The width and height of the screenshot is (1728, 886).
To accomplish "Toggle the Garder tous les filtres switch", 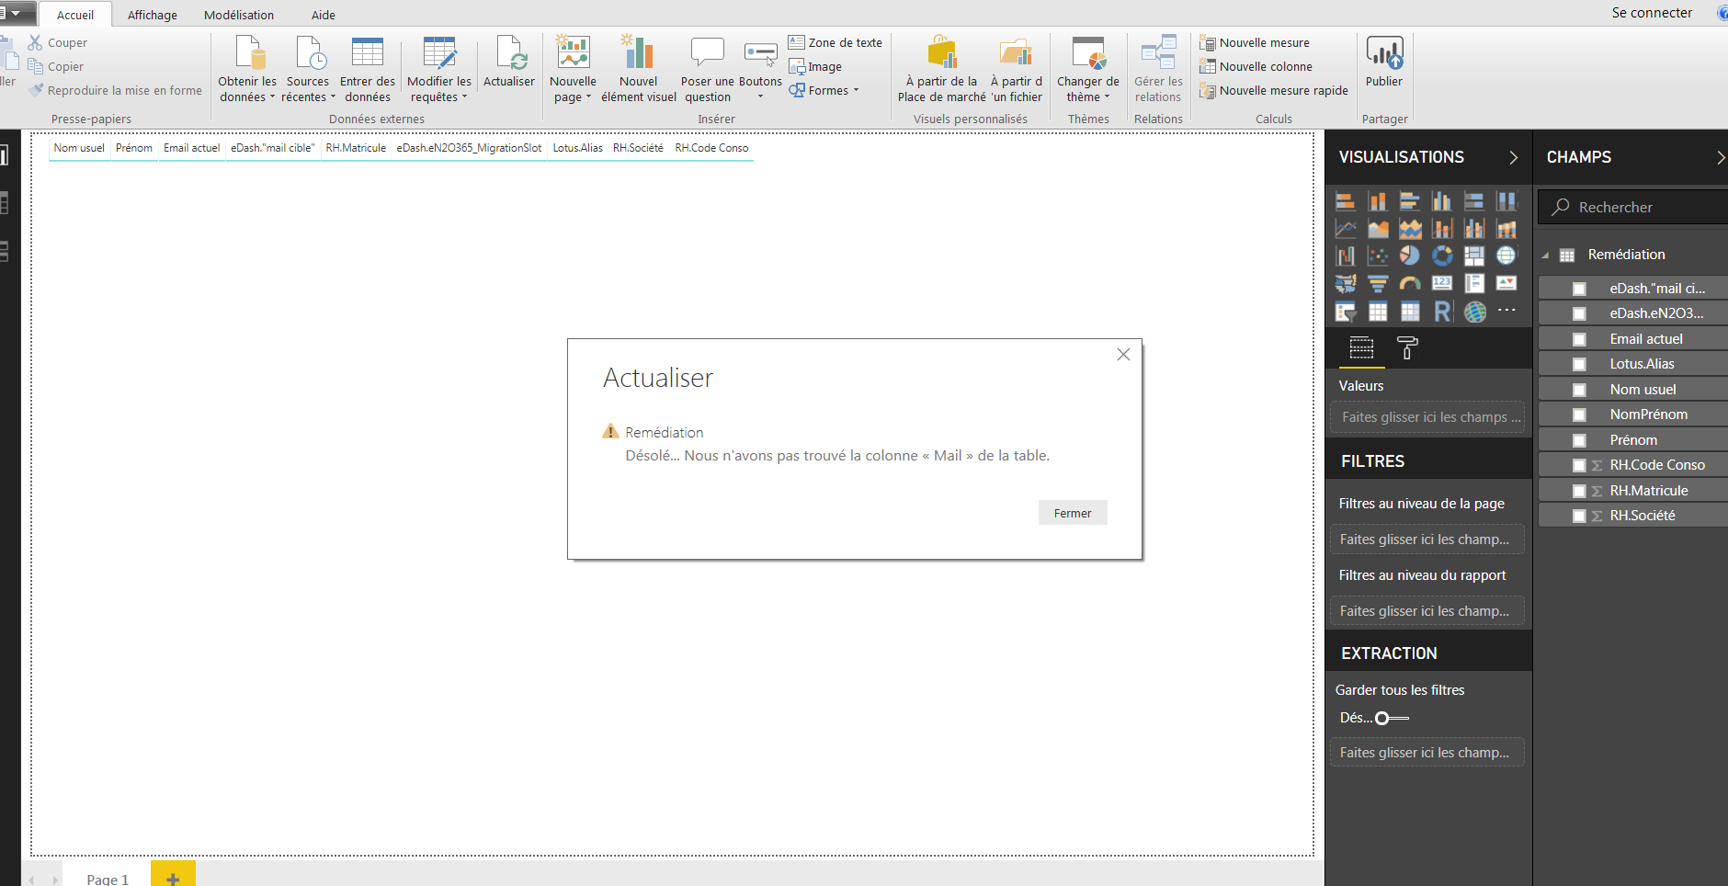I will (1392, 718).
